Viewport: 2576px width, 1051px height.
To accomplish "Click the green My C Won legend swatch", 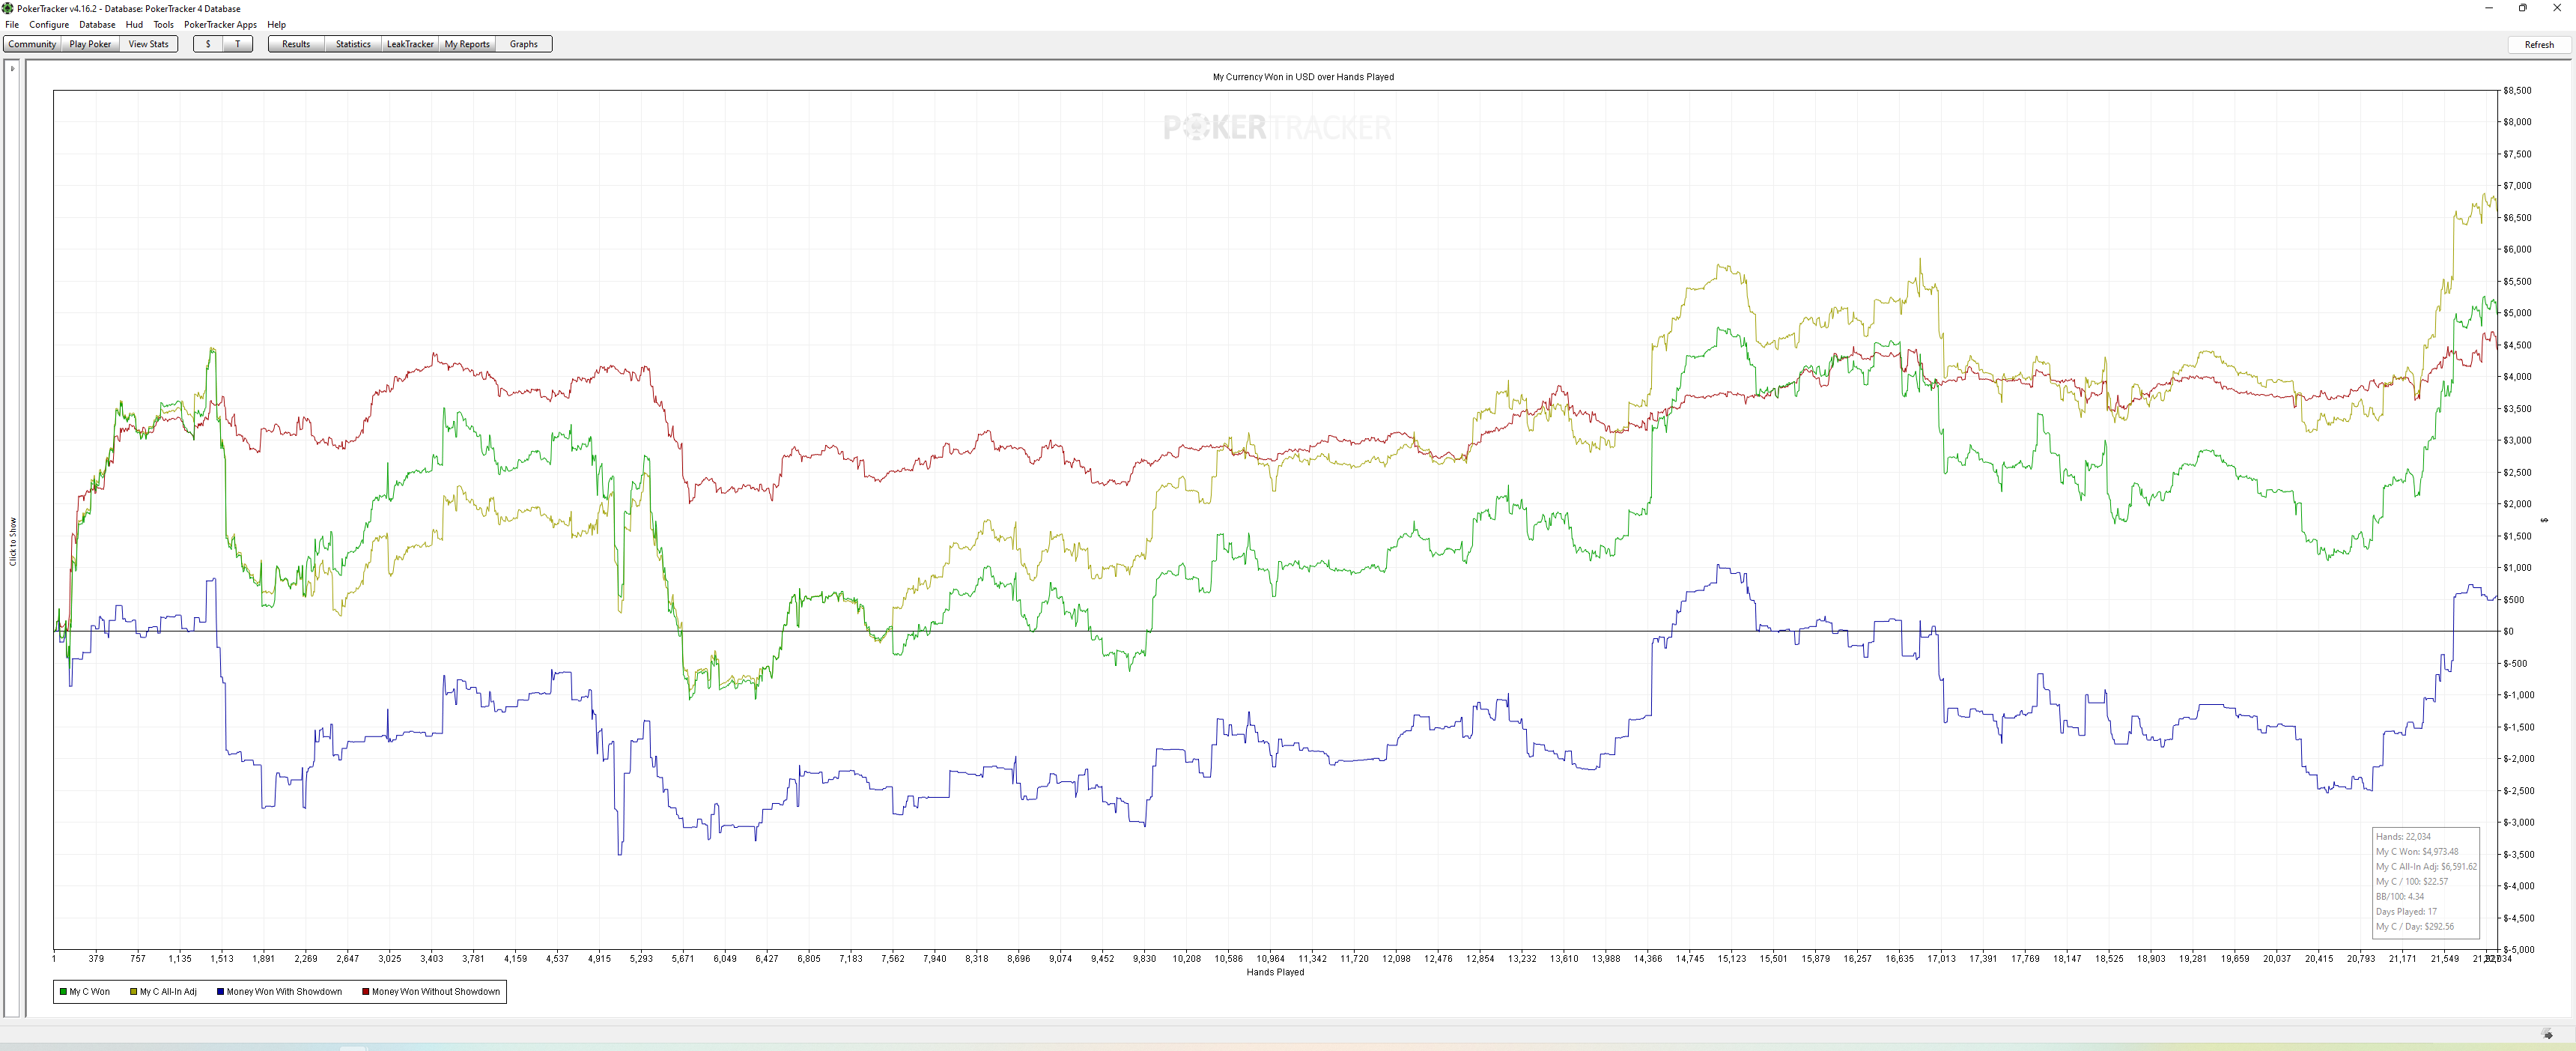I will click(x=63, y=992).
